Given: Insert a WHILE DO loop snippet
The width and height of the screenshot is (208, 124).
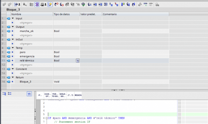Looking at the screenshot, I should [x=63, y=95].
